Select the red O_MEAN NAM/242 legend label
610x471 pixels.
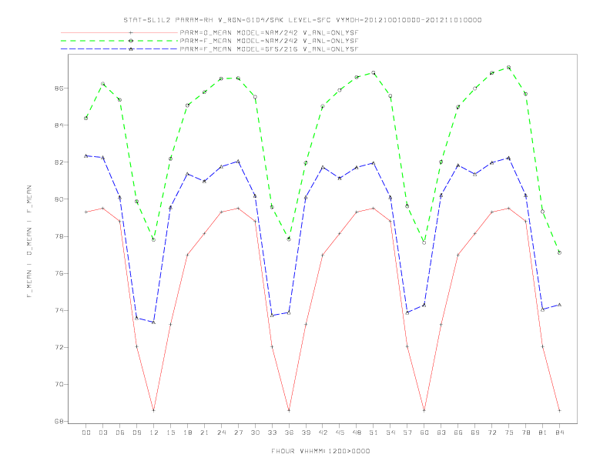[x=269, y=33]
